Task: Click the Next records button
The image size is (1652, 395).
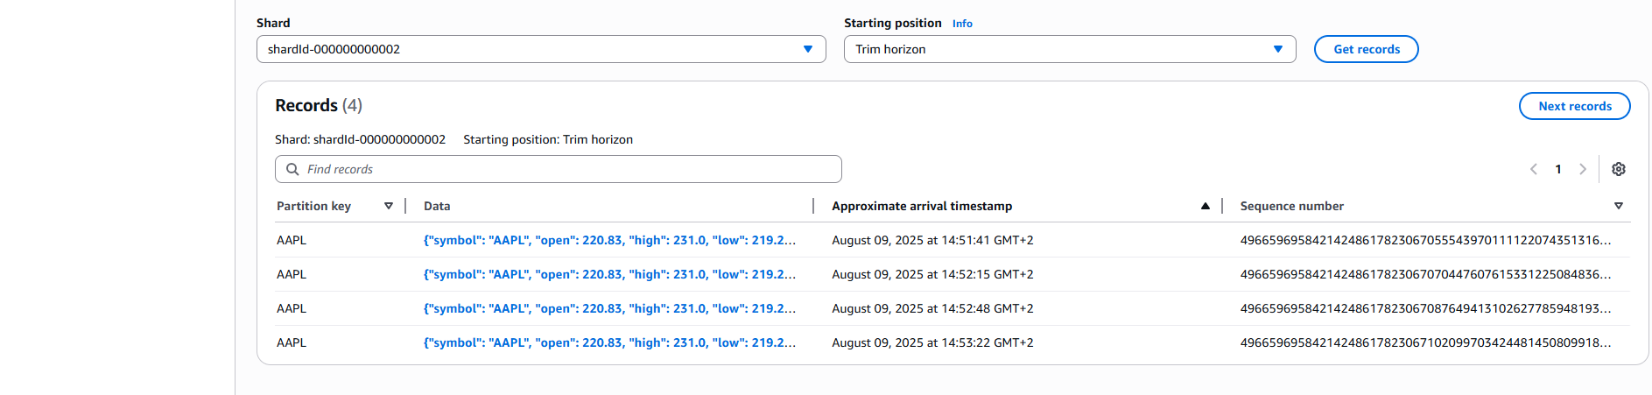Action: coord(1575,106)
